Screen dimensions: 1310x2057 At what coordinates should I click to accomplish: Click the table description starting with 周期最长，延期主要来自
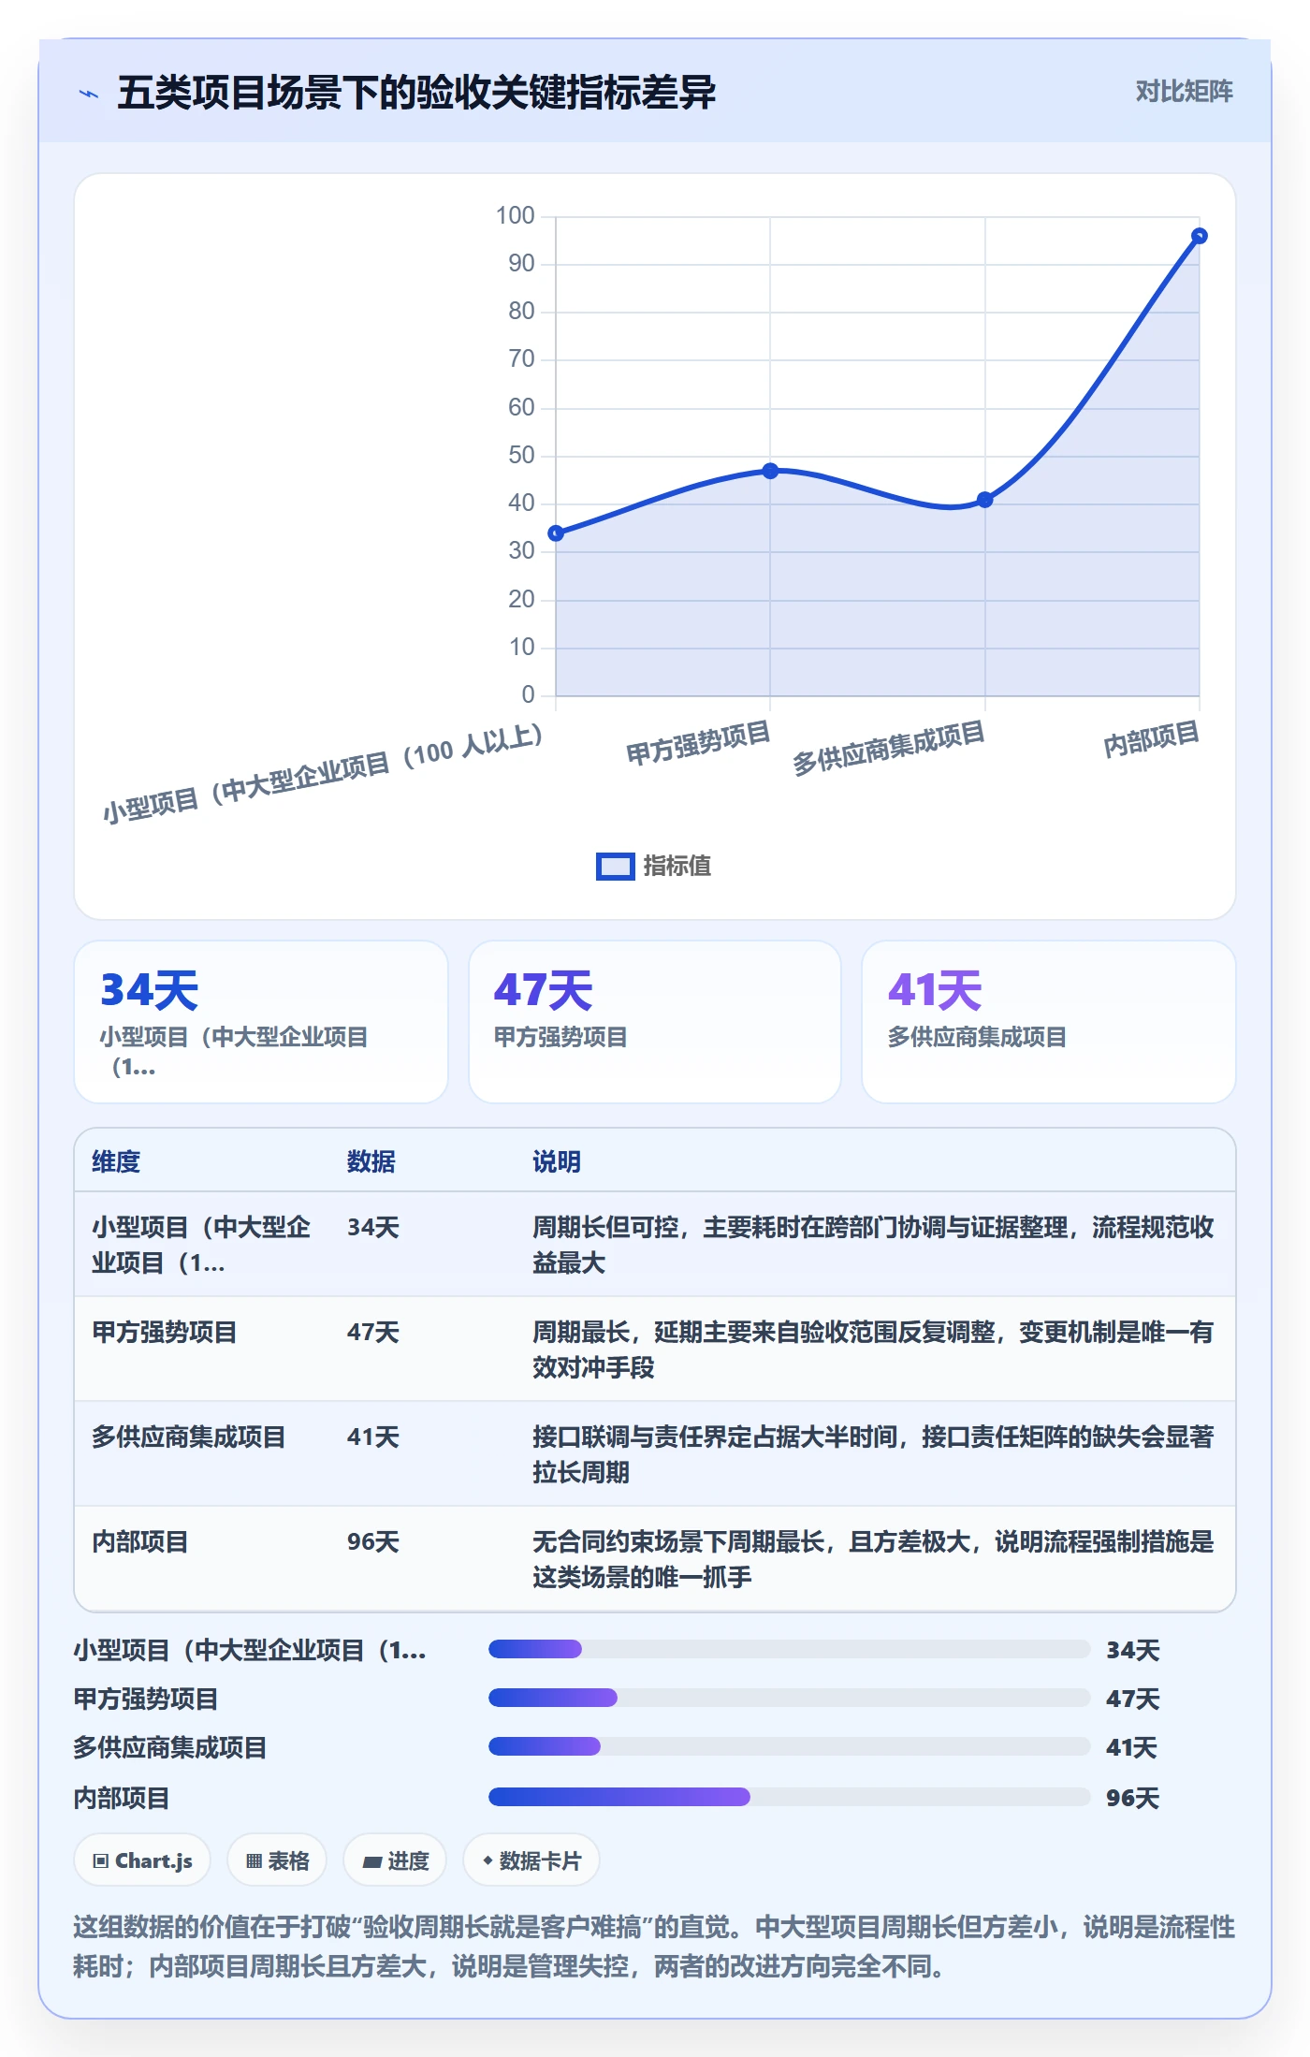point(873,1349)
